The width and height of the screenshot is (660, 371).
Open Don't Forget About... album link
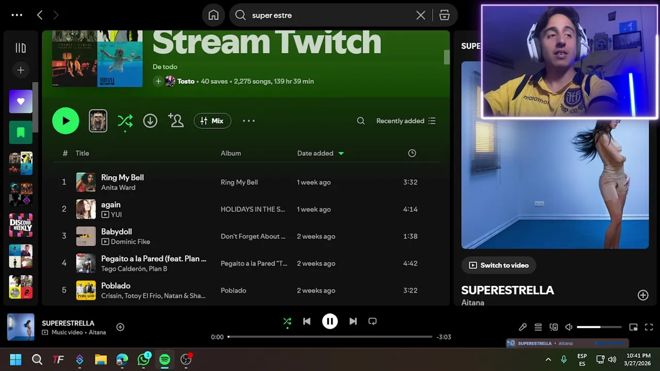(x=253, y=236)
